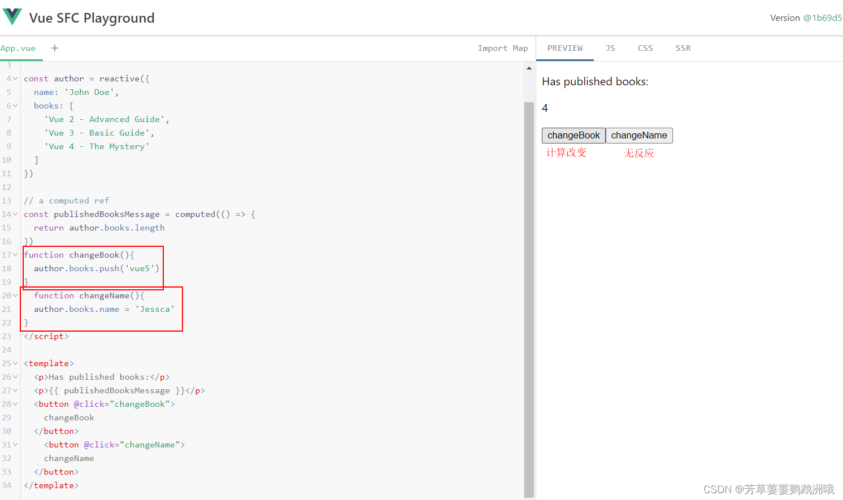Switch to the PREVIEW tab
The height and width of the screenshot is (500, 843).
565,48
